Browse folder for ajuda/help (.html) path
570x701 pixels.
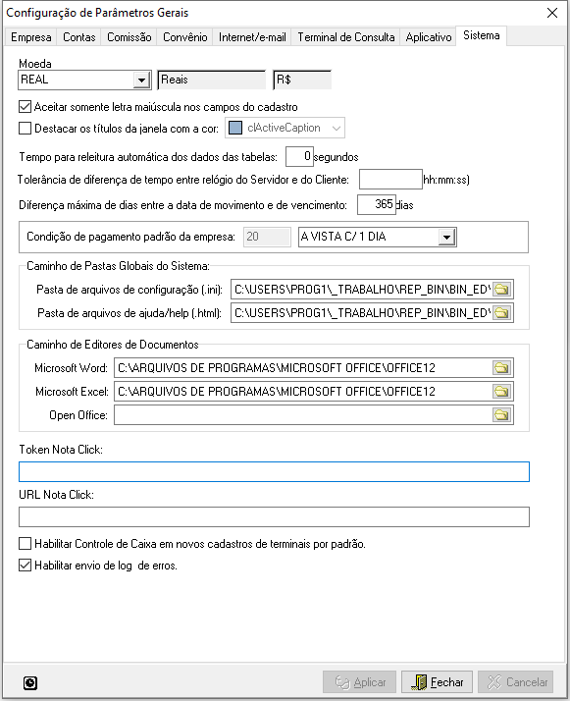point(502,313)
